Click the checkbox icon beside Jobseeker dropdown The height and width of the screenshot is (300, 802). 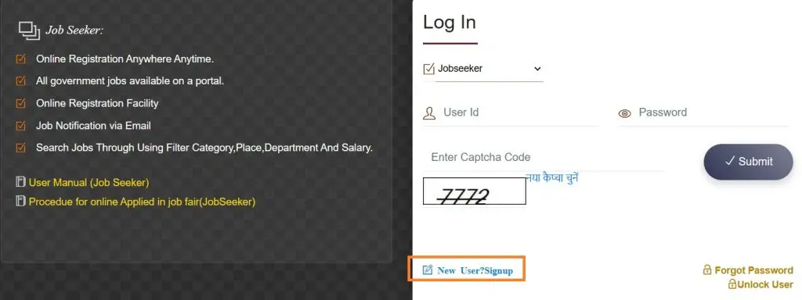tap(429, 69)
